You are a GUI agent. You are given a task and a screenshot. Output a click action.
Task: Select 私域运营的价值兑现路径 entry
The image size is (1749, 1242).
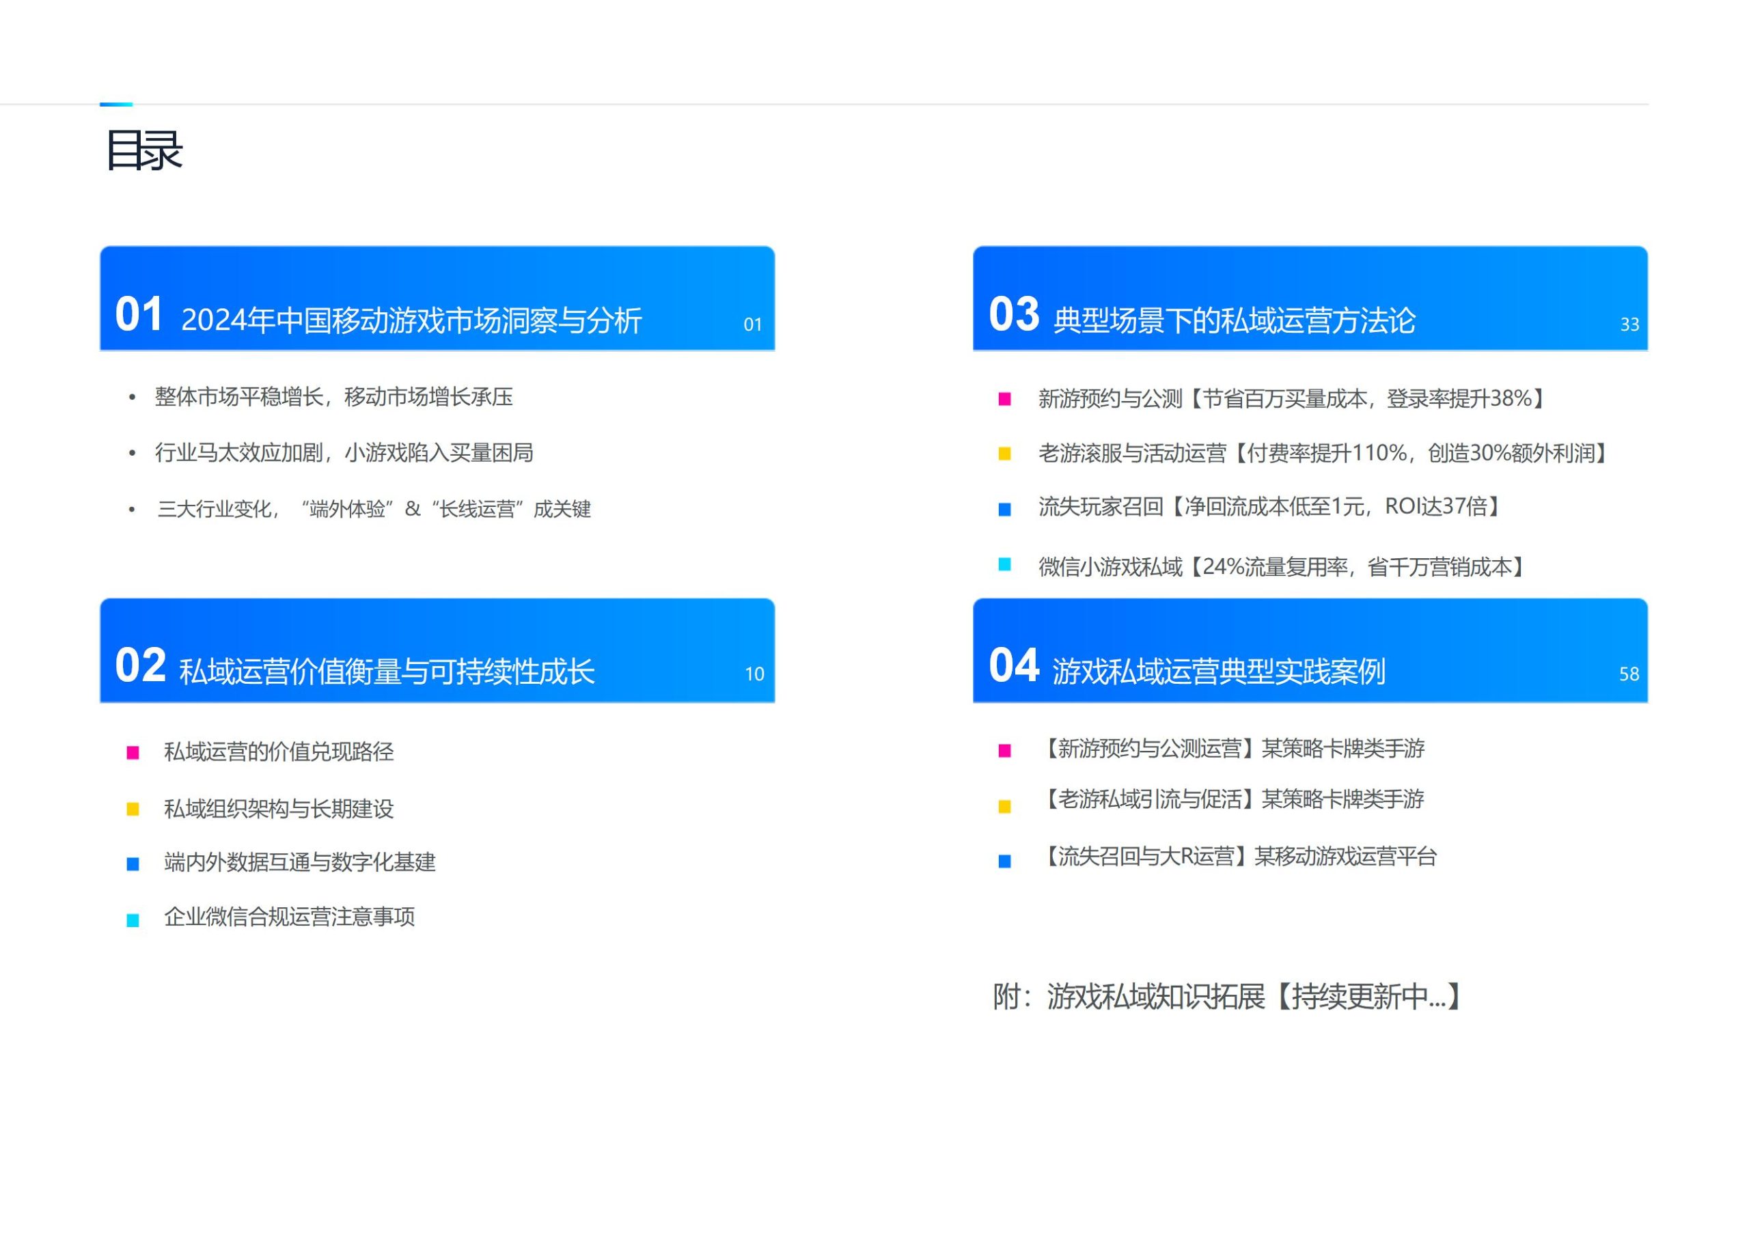click(279, 751)
